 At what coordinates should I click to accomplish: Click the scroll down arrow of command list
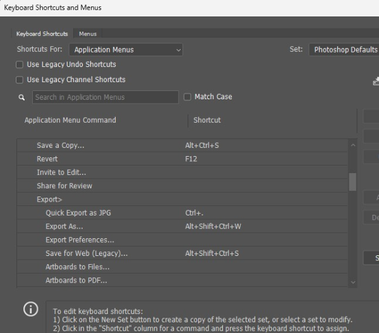353,282
